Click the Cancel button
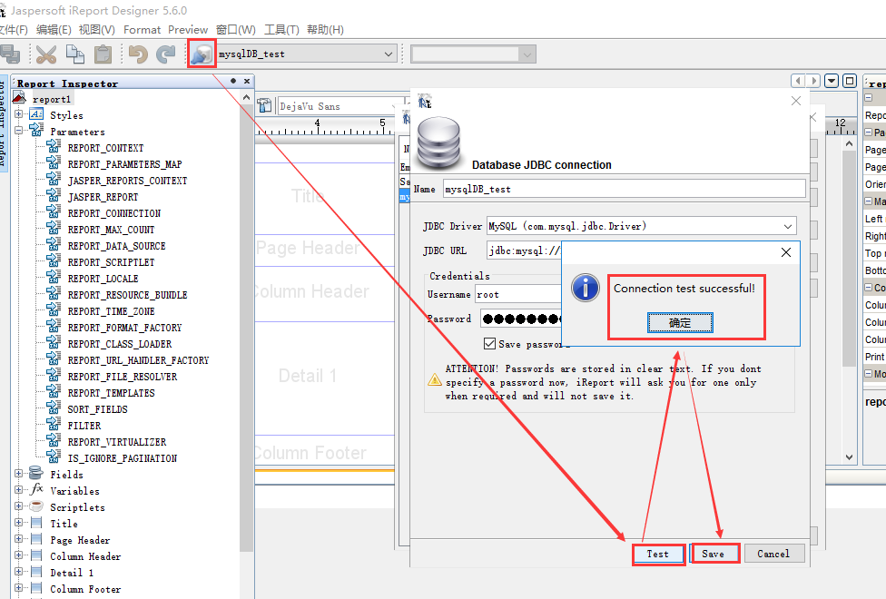The width and height of the screenshot is (886, 599). point(773,554)
